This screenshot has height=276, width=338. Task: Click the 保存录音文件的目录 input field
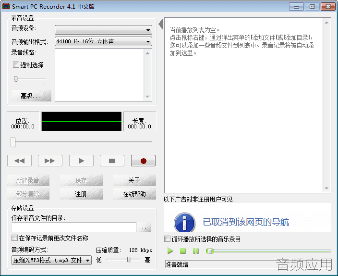tap(74, 227)
